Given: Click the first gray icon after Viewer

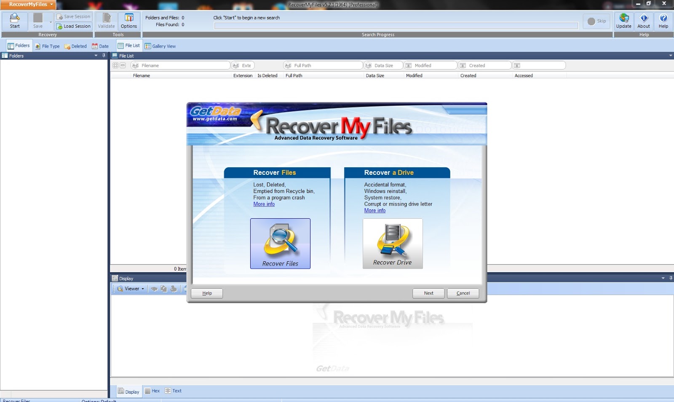Looking at the screenshot, I should [154, 289].
